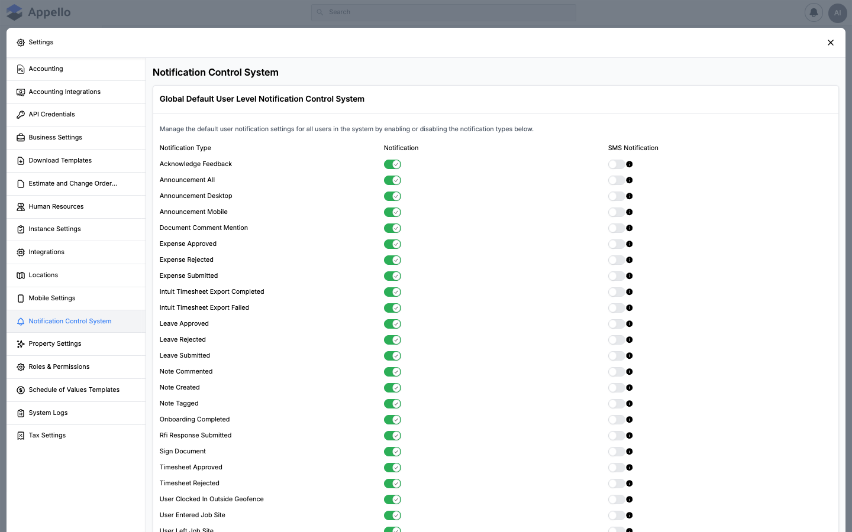Image resolution: width=852 pixels, height=532 pixels.
Task: Go to Business Settings section
Action: [76, 138]
